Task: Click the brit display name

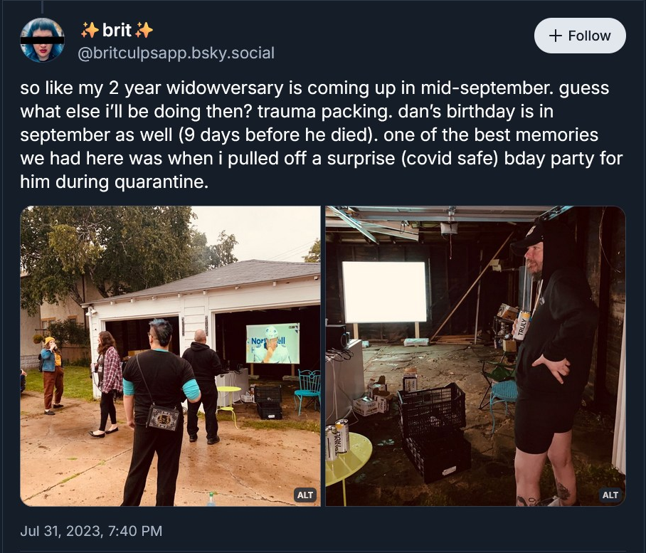Action: 117,30
